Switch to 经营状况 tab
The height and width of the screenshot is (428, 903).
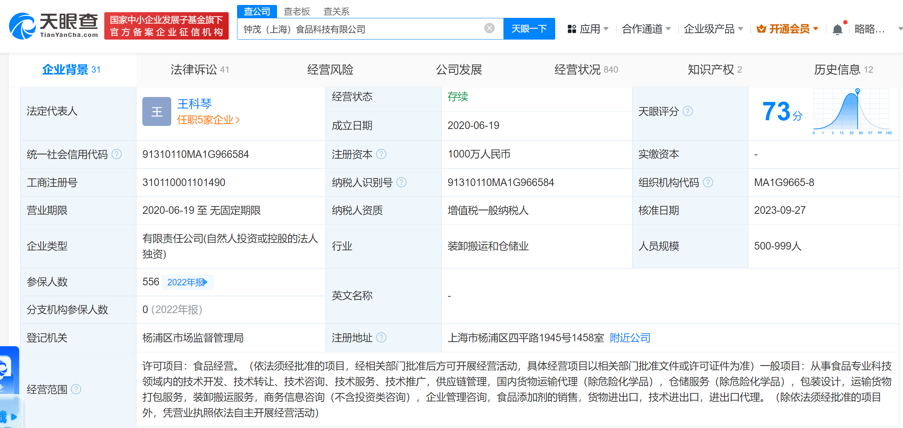point(586,70)
